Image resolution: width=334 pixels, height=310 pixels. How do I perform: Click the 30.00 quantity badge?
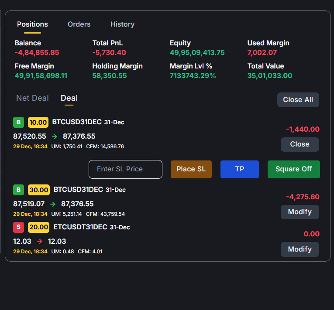coord(39,190)
